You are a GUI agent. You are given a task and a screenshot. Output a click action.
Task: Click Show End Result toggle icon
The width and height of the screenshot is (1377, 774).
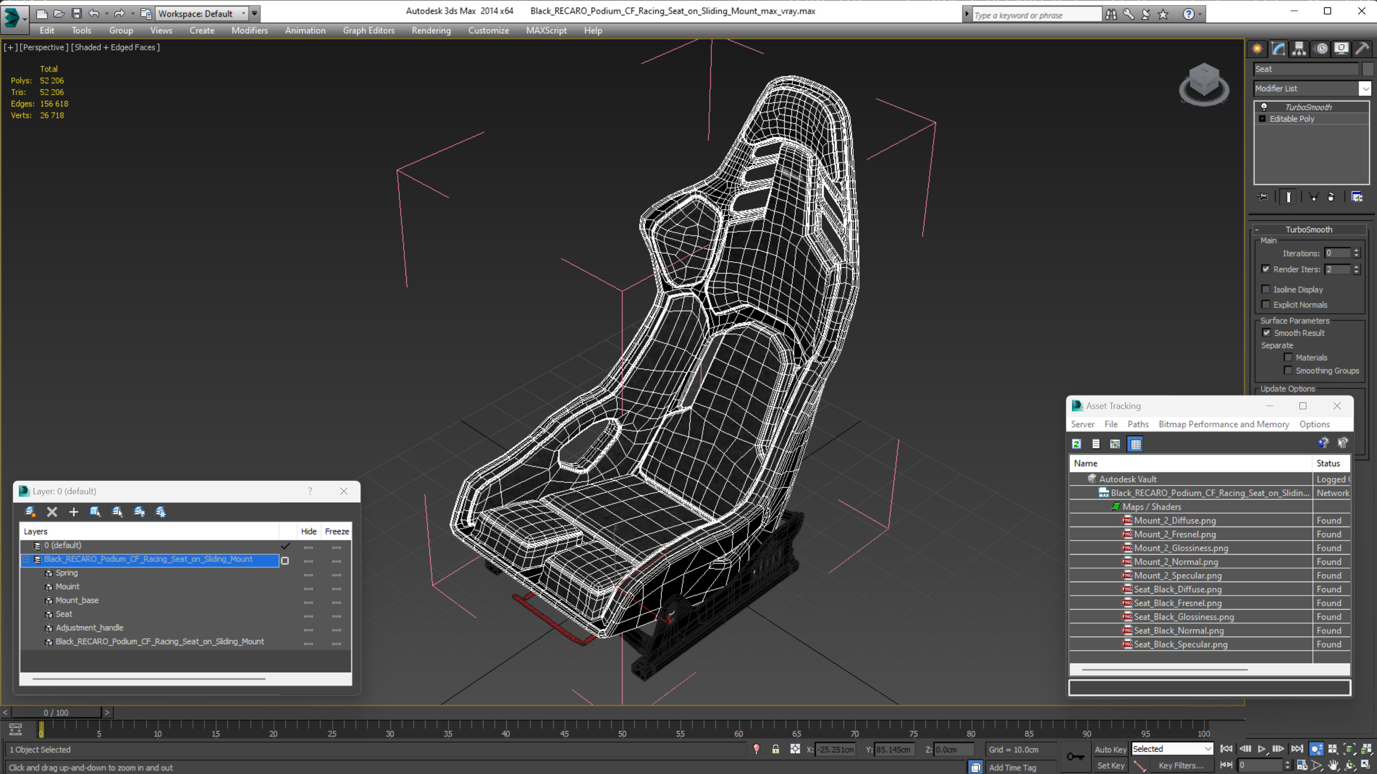[x=1288, y=197]
